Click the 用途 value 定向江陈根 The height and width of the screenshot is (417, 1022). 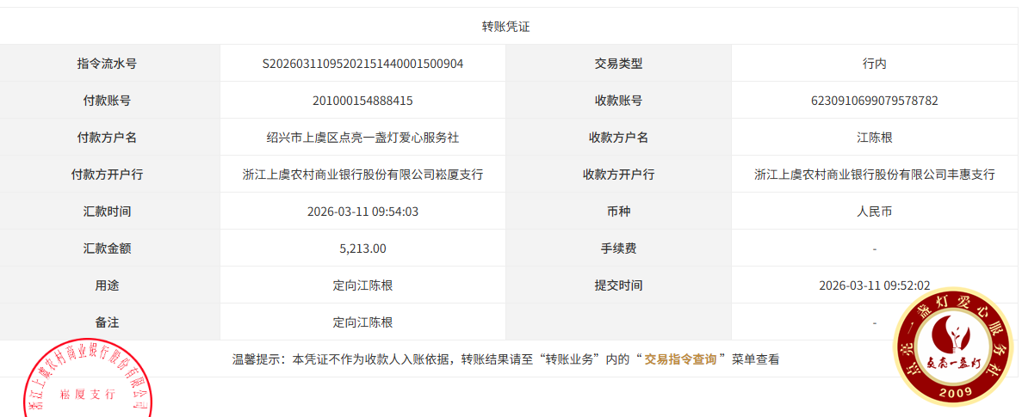[x=362, y=285]
